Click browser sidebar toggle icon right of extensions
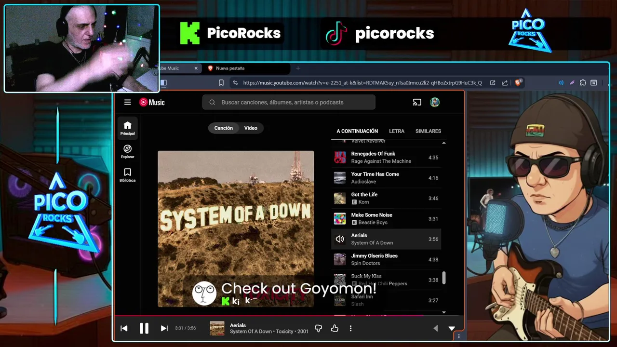The image size is (617, 347). 594,83
